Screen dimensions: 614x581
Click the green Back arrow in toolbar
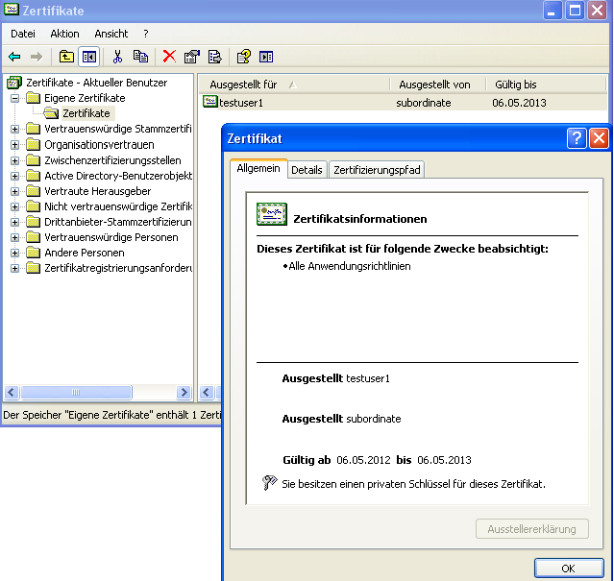click(x=14, y=57)
